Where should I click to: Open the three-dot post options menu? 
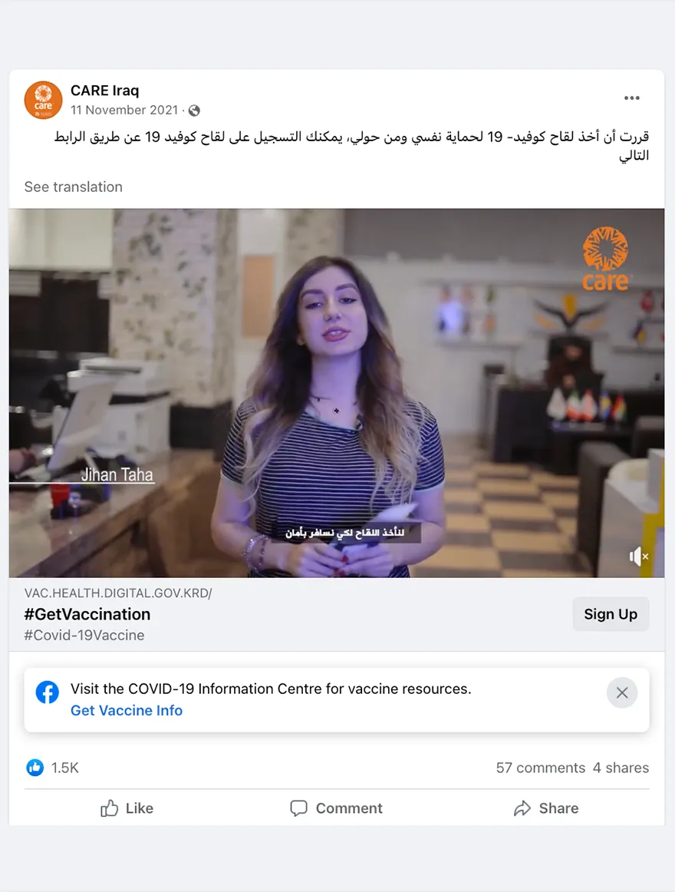(x=632, y=97)
